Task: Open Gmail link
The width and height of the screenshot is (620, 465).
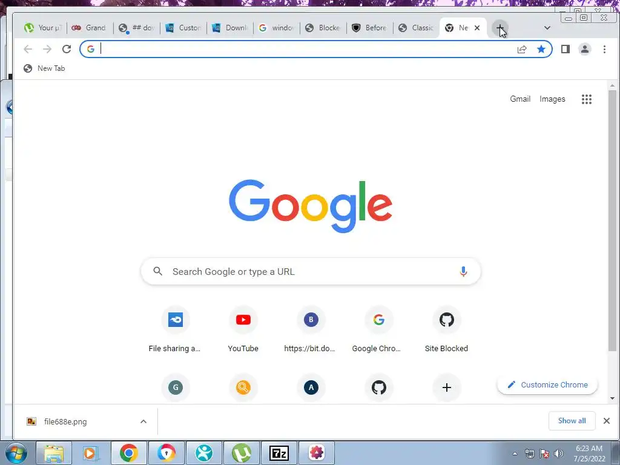Action: [520, 99]
